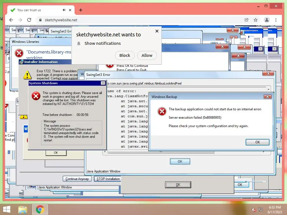Viewport: 287px width, 215px height.
Task: Click 'Press OK to Continue' text
Action: [132, 66]
